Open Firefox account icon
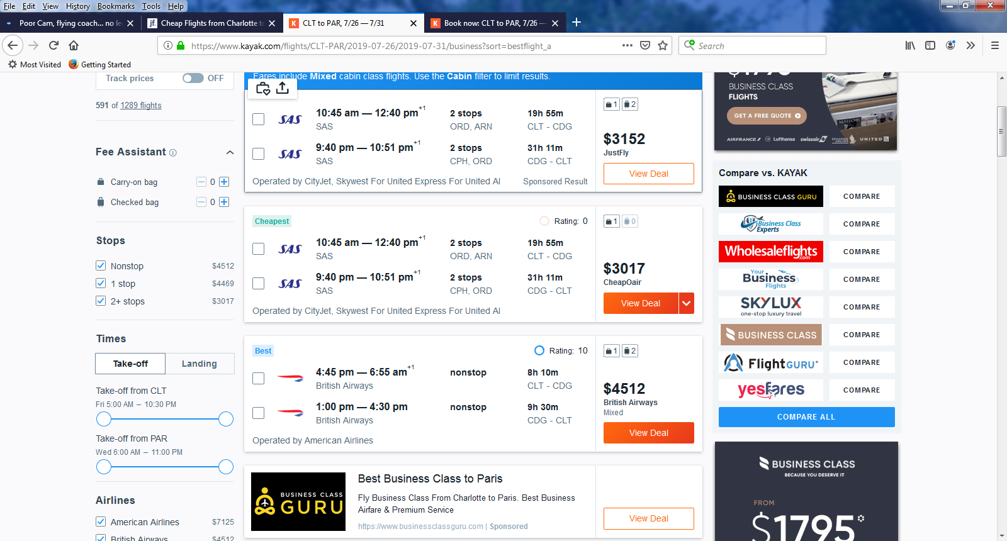The height and width of the screenshot is (541, 1007). point(950,45)
